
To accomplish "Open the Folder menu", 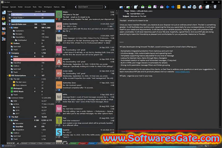I will [20, 7].
